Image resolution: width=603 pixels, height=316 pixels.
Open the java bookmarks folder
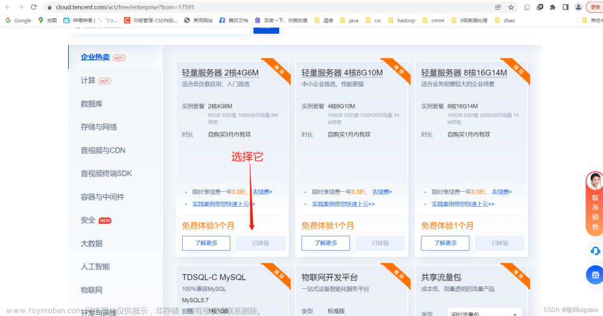pyautogui.click(x=349, y=21)
